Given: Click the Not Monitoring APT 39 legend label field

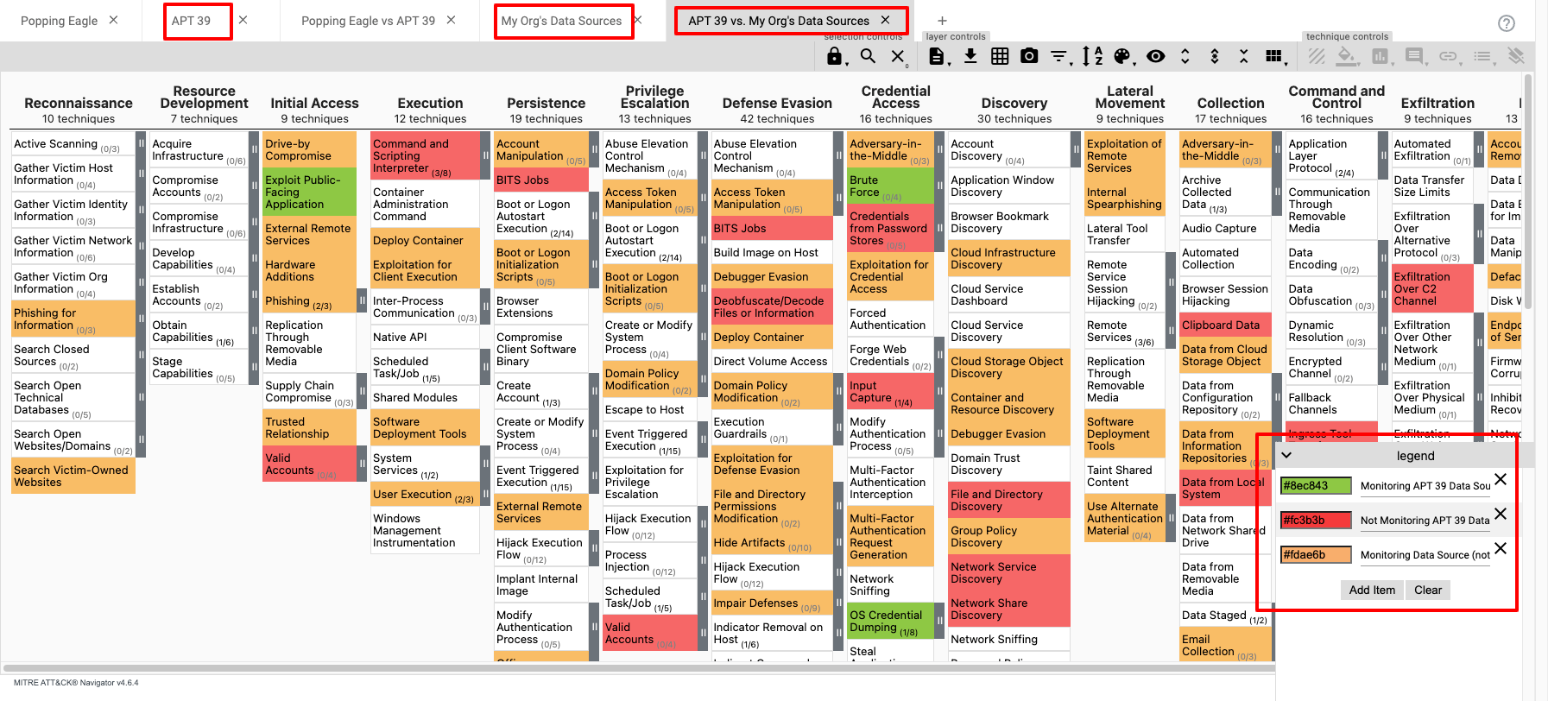Looking at the screenshot, I should [1425, 521].
